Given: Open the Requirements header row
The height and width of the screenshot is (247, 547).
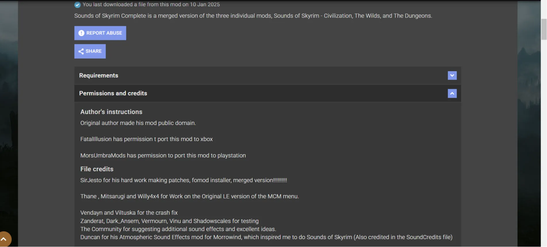Looking at the screenshot, I should click(x=268, y=75).
